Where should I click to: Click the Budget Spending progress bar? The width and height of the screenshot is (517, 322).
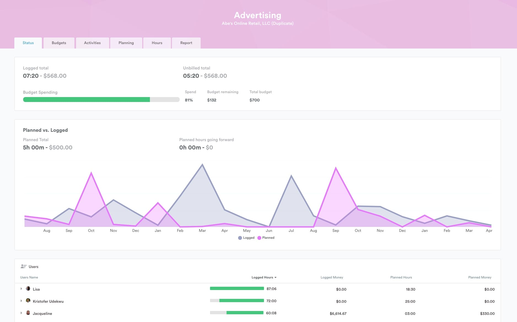pyautogui.click(x=101, y=100)
